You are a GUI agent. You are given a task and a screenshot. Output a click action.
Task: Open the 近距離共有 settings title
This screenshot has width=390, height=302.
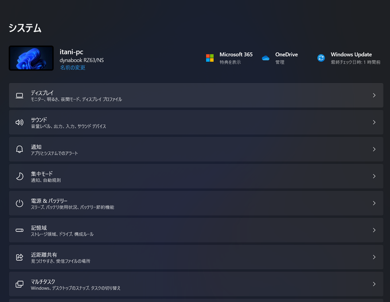(44, 255)
